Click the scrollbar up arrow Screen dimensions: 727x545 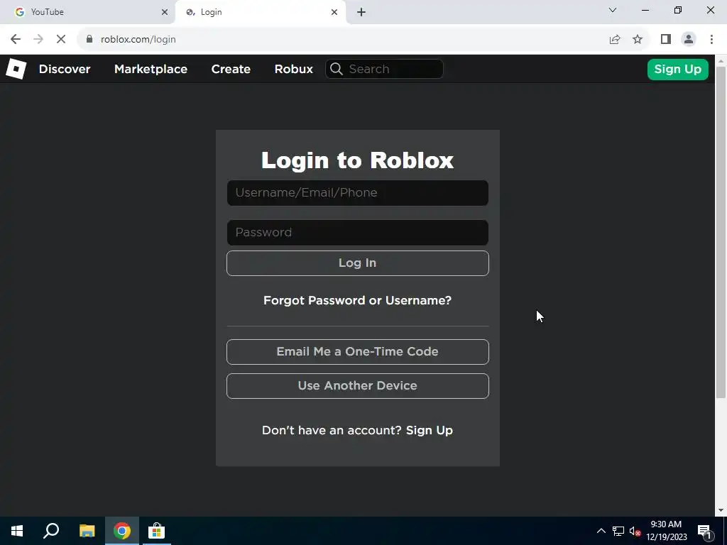tap(721, 61)
